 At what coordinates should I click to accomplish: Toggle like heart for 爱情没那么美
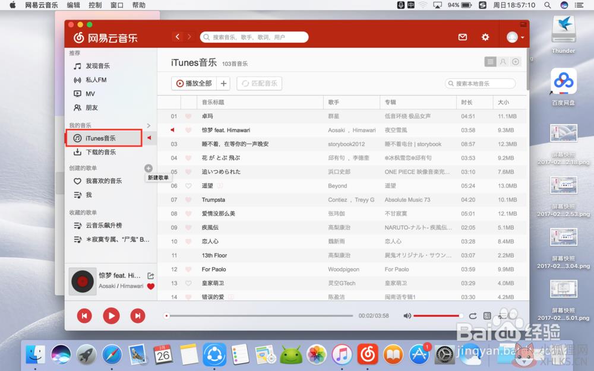(x=188, y=214)
